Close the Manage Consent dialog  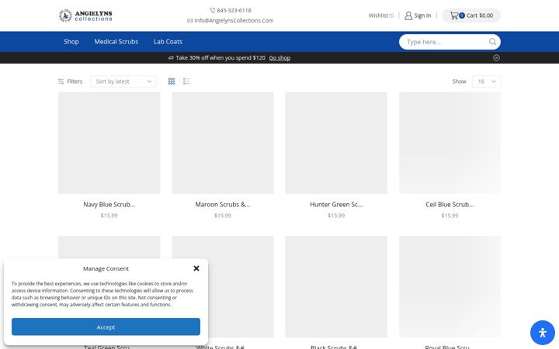pos(196,268)
